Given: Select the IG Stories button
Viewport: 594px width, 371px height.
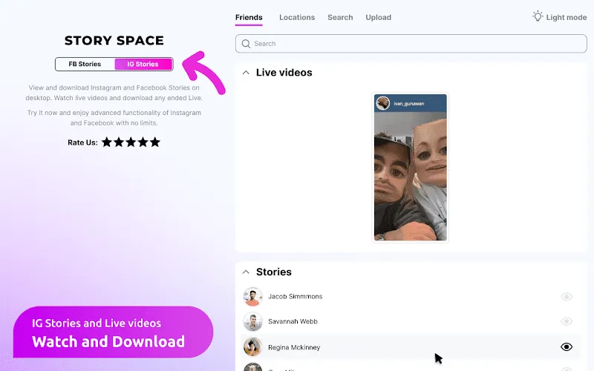Looking at the screenshot, I should pyautogui.click(x=143, y=65).
